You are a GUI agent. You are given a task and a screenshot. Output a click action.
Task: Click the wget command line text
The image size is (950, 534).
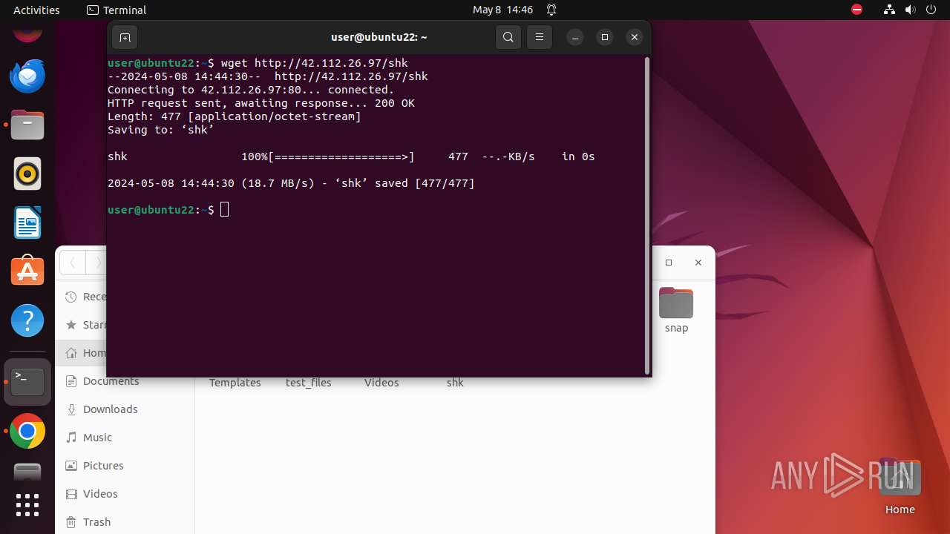(x=315, y=63)
